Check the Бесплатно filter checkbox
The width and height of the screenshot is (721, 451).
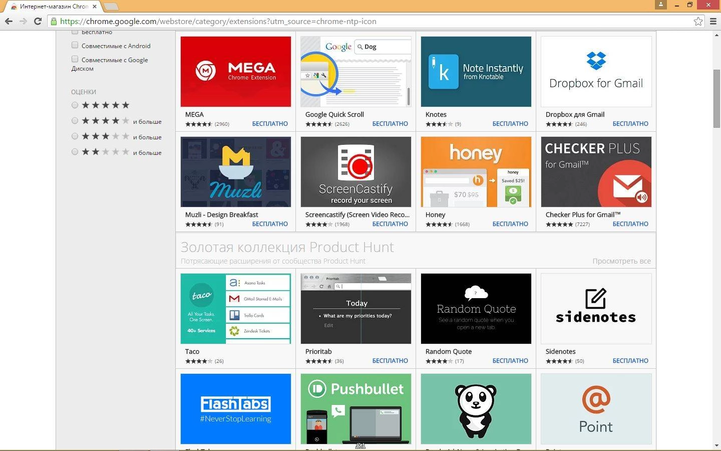pos(75,32)
